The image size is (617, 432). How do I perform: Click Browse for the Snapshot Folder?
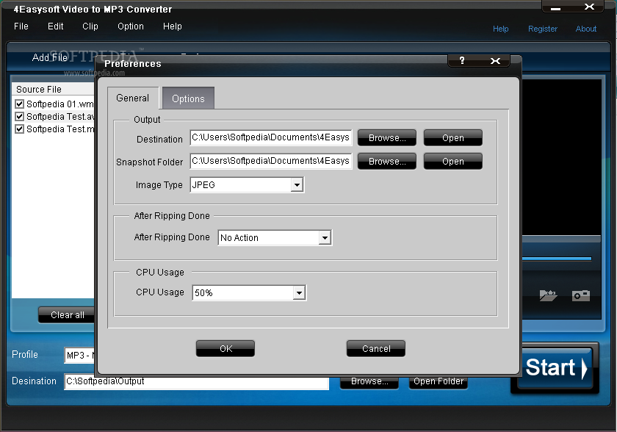tap(387, 162)
